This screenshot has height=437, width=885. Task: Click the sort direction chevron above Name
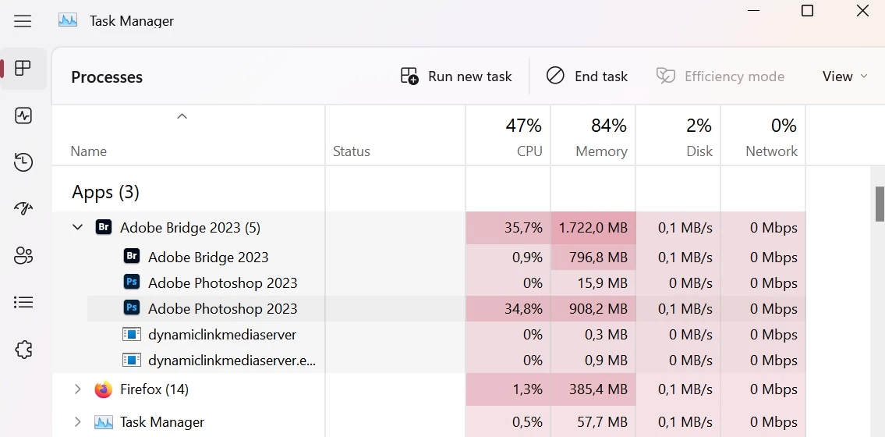[x=182, y=116]
